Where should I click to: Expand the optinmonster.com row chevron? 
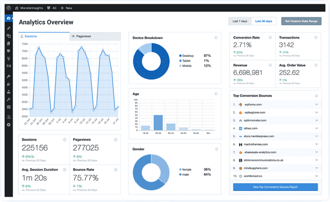[x=317, y=120]
